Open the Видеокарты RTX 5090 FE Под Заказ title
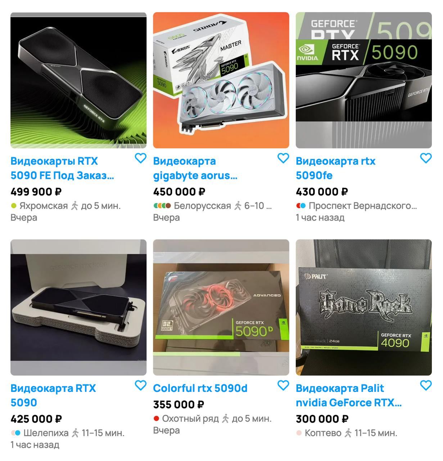 (62, 168)
